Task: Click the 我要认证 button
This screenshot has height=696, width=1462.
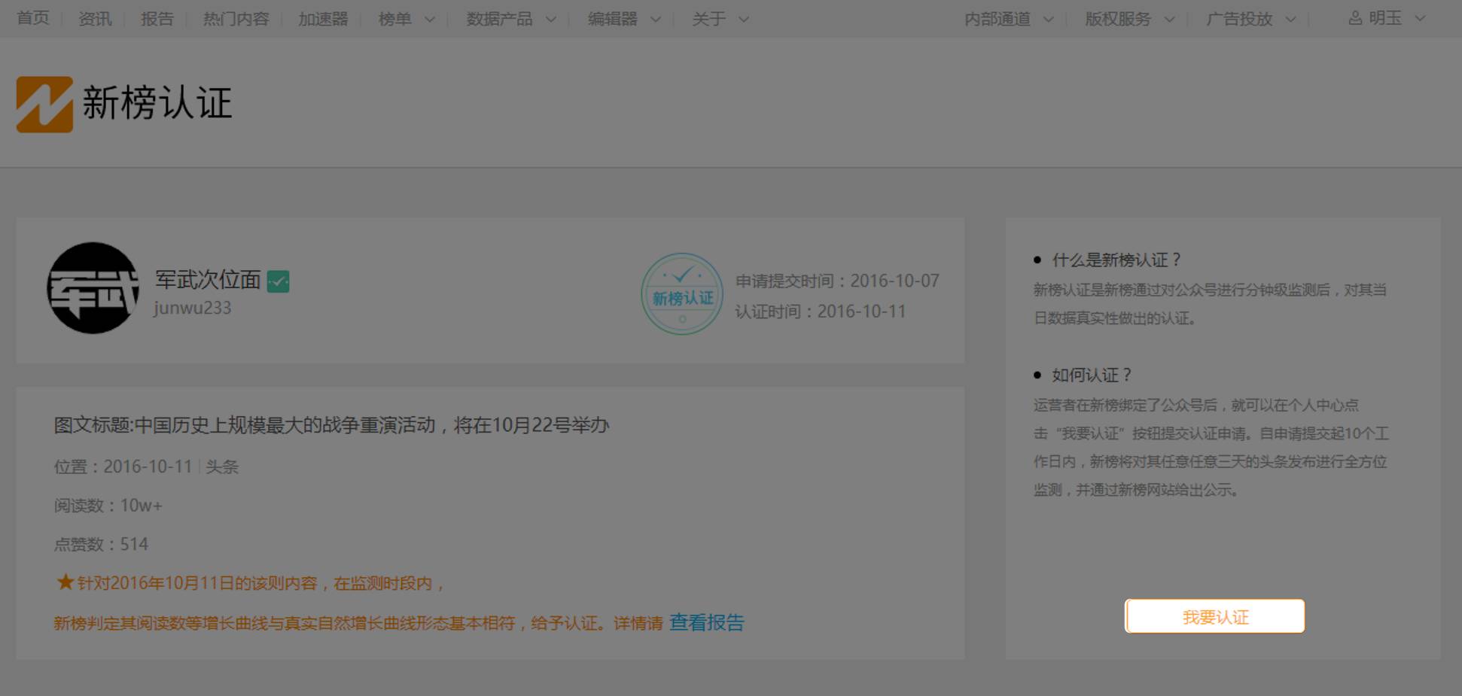Action: [x=1214, y=617]
